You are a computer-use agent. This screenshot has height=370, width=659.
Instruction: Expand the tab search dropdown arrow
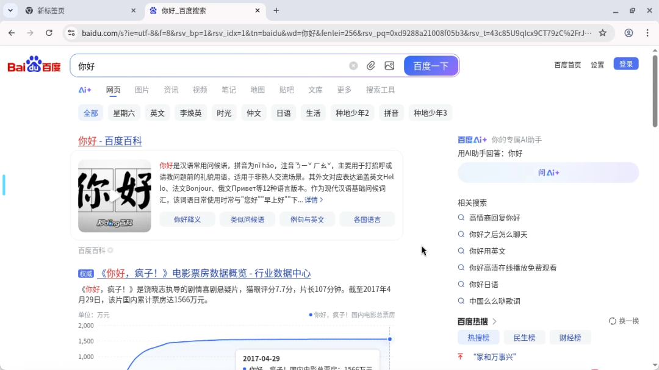tap(10, 10)
